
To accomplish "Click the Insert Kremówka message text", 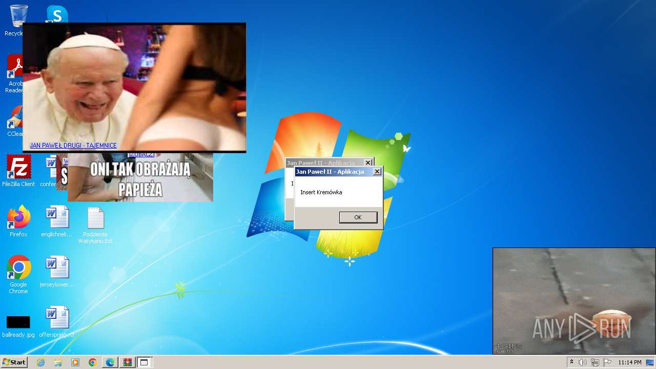I will click(x=321, y=192).
